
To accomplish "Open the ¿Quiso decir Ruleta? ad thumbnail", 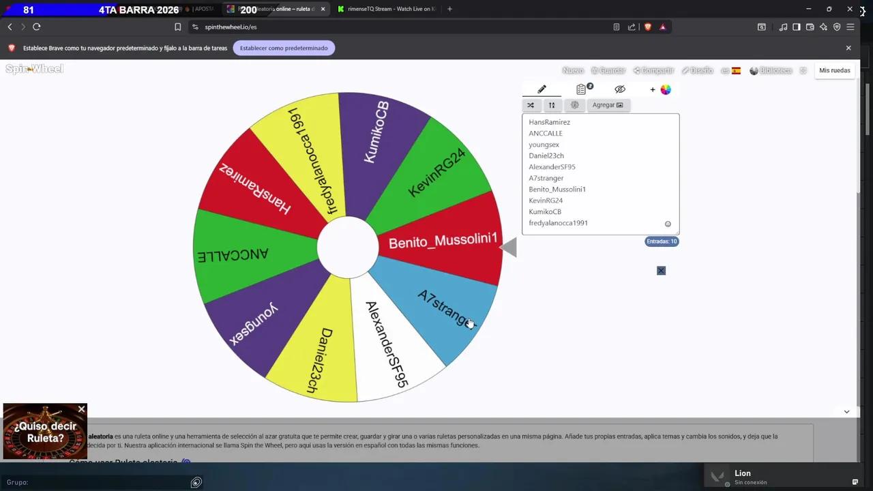I will 45,432.
